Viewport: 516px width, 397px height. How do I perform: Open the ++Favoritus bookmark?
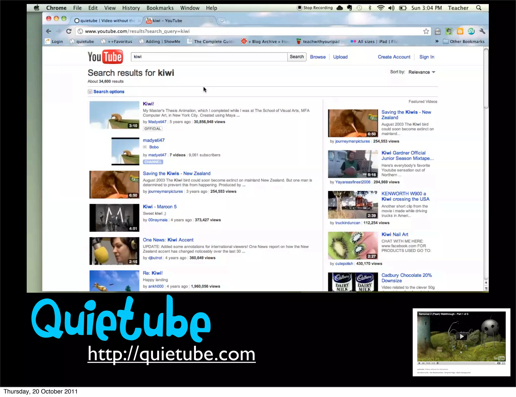coord(116,42)
